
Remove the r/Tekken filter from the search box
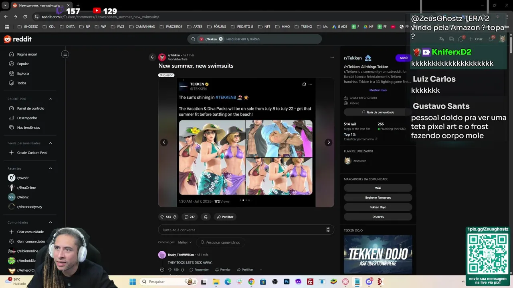pyautogui.click(x=220, y=39)
